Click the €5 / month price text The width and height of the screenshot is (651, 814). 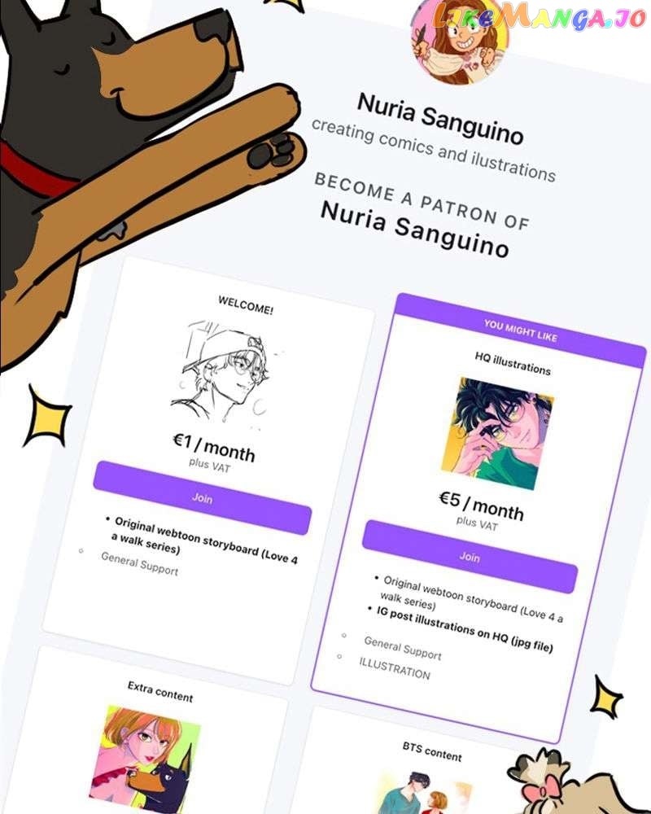tap(481, 505)
